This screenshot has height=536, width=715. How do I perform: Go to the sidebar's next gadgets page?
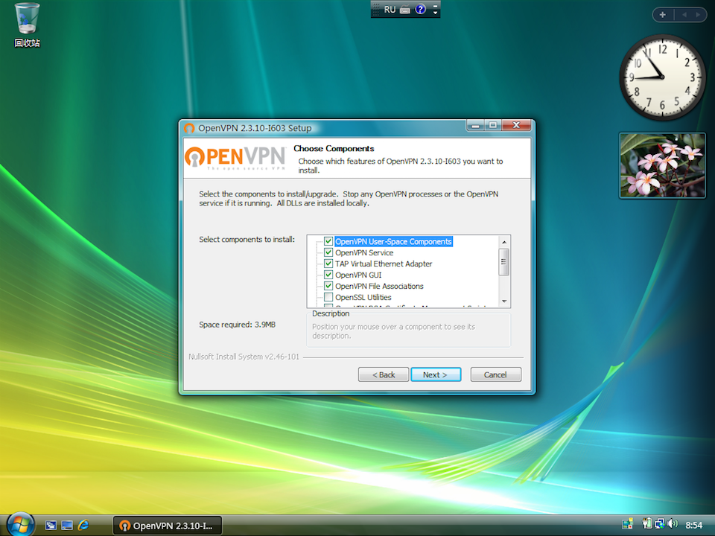[x=698, y=15]
